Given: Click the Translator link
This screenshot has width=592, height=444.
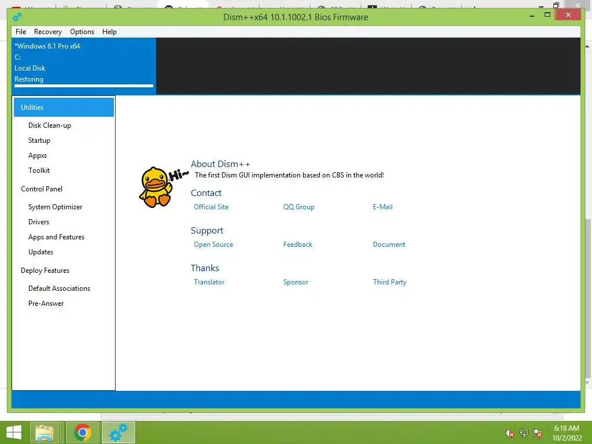Looking at the screenshot, I should pyautogui.click(x=209, y=282).
